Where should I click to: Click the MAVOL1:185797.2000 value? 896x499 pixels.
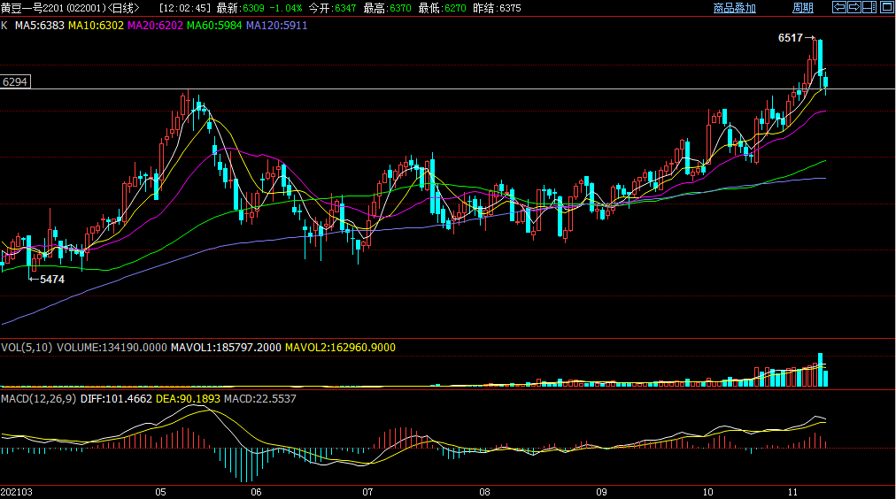tap(226, 347)
